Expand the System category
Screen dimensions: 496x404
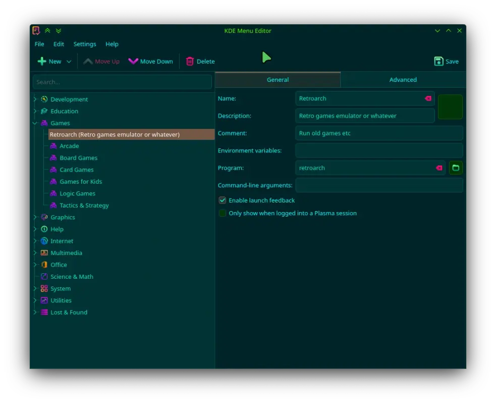pos(35,288)
